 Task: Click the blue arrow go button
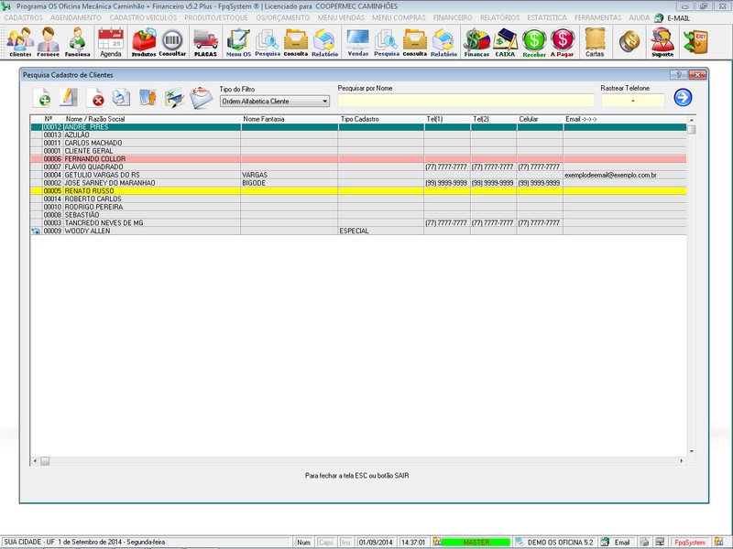683,97
